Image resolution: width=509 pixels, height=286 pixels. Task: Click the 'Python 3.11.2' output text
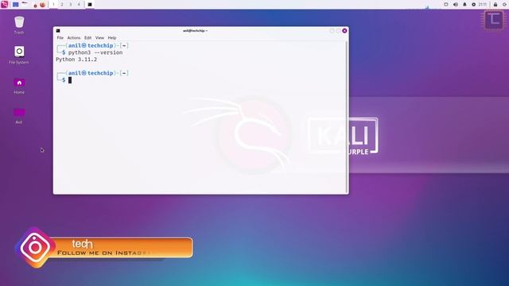[x=76, y=60]
